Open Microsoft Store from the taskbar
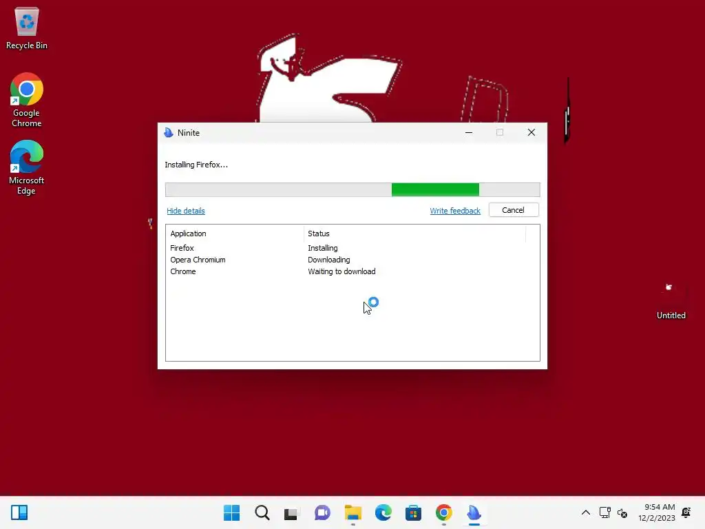Screen dimensions: 705x529 [413, 512]
